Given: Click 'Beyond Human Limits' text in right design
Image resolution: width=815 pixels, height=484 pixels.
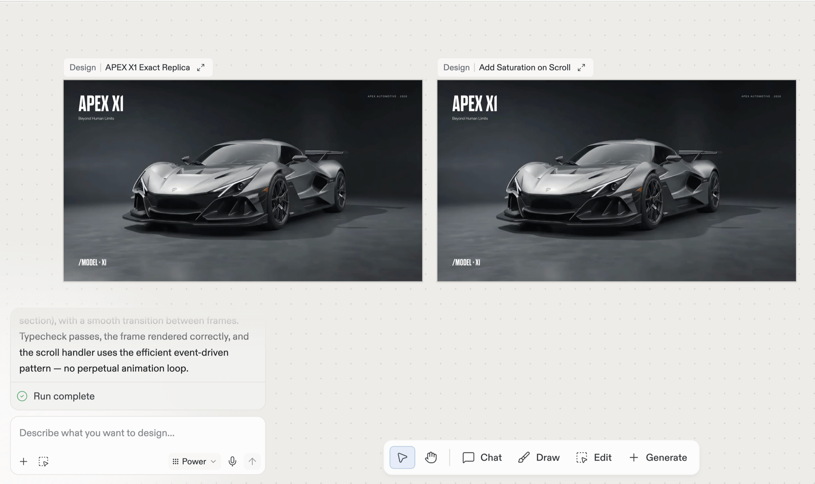Looking at the screenshot, I should click(470, 118).
